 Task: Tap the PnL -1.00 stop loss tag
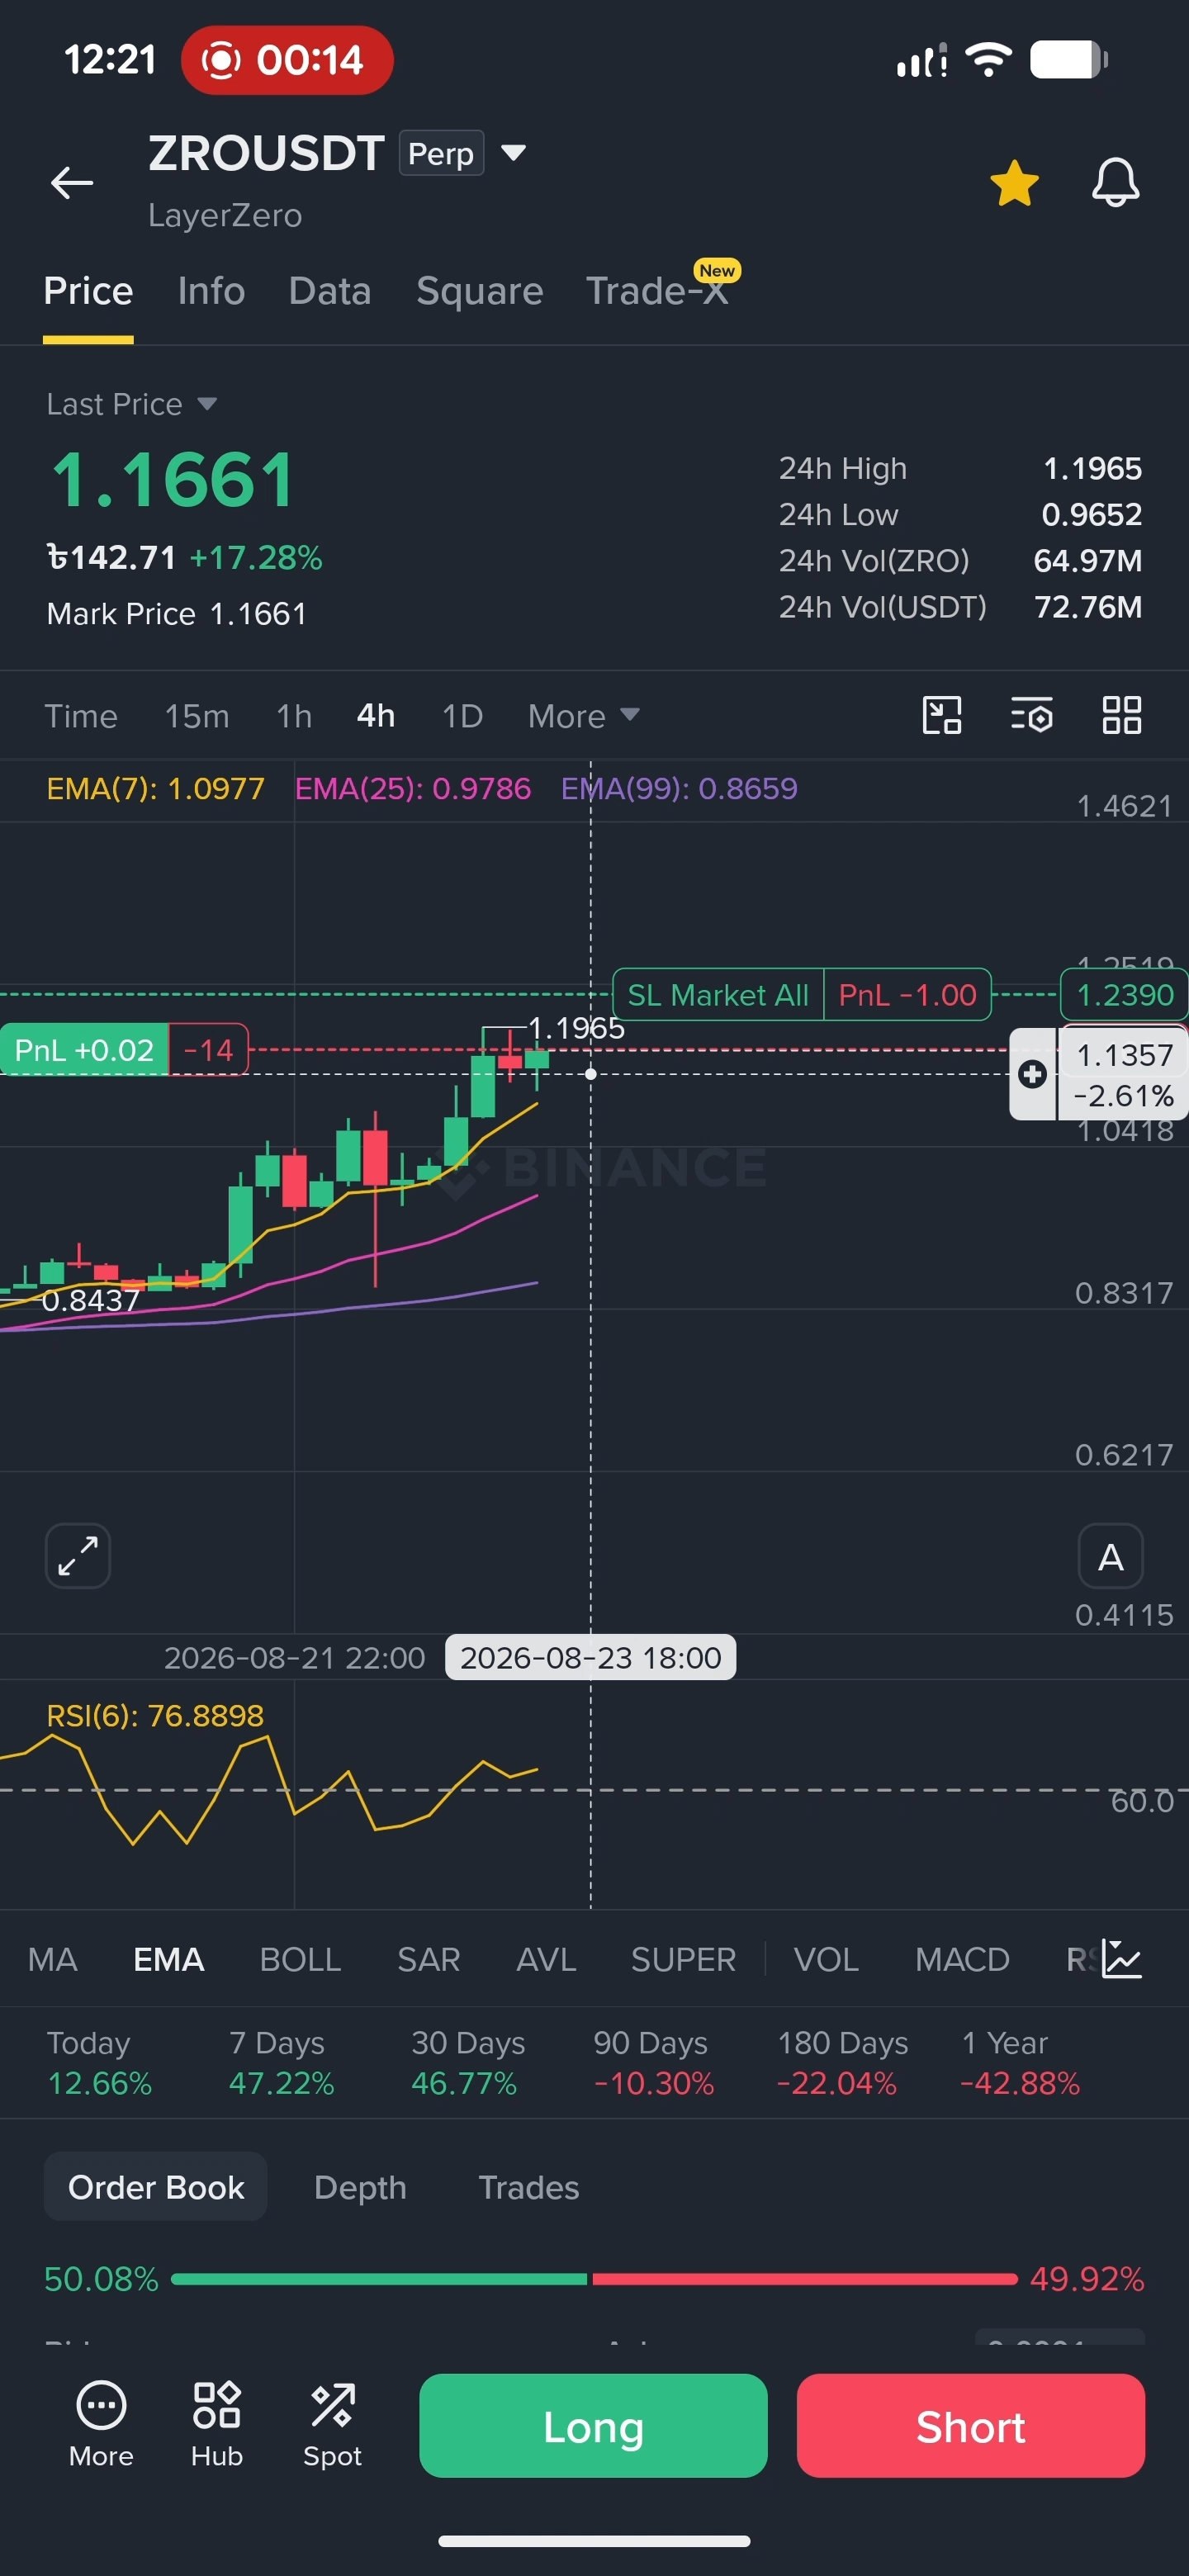[x=907, y=995]
